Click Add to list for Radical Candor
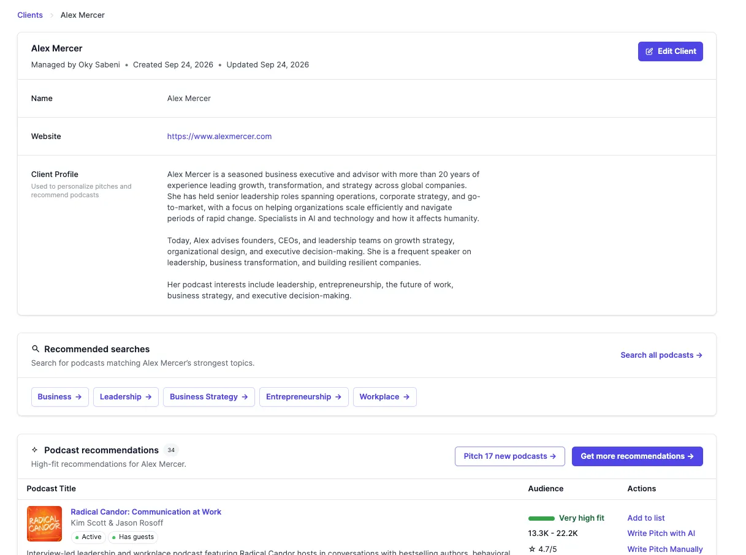The height and width of the screenshot is (555, 746). [646, 518]
